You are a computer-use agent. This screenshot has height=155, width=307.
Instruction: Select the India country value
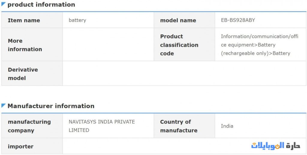(227, 126)
